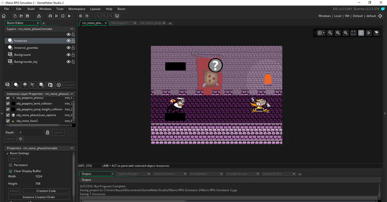Hide the Background layer eye
Image resolution: width=387 pixels, height=202 pixels.
pos(68,55)
